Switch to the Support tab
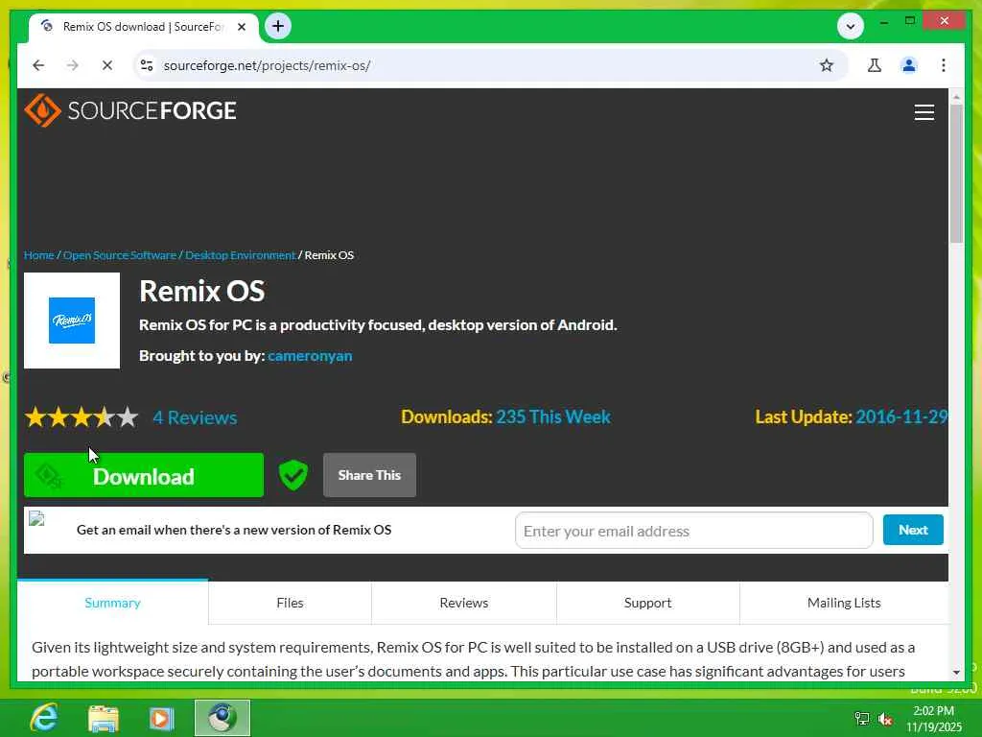This screenshot has width=982, height=737. 647,603
